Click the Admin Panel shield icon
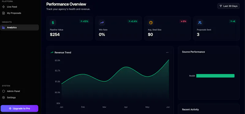 click(3, 91)
